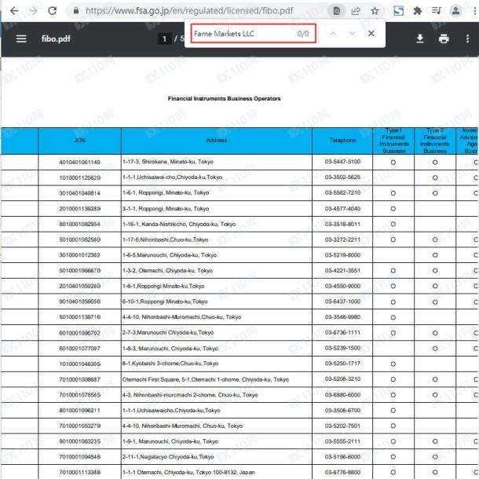
Task: Select address 3-1-1, Roppongi, Minato-ku
Action: [x=166, y=209]
